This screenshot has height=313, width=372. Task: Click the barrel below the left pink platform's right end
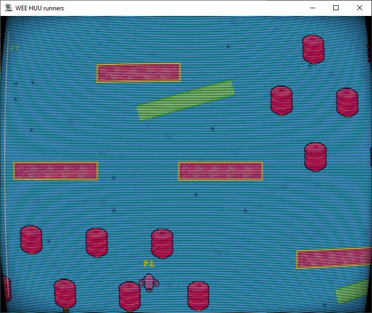coord(97,242)
